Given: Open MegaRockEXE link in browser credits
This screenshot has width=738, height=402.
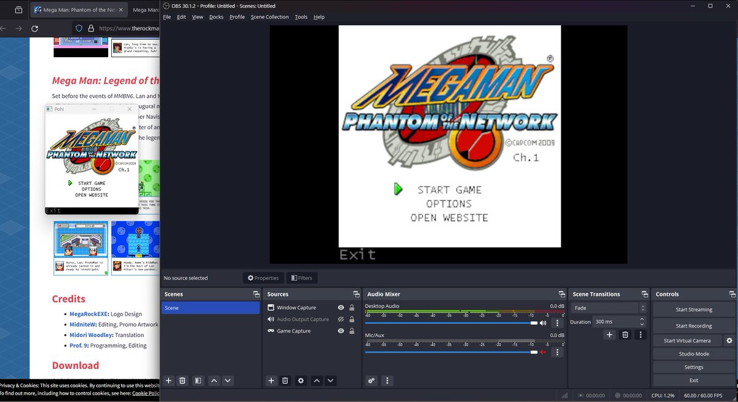Looking at the screenshot, I should (89, 314).
